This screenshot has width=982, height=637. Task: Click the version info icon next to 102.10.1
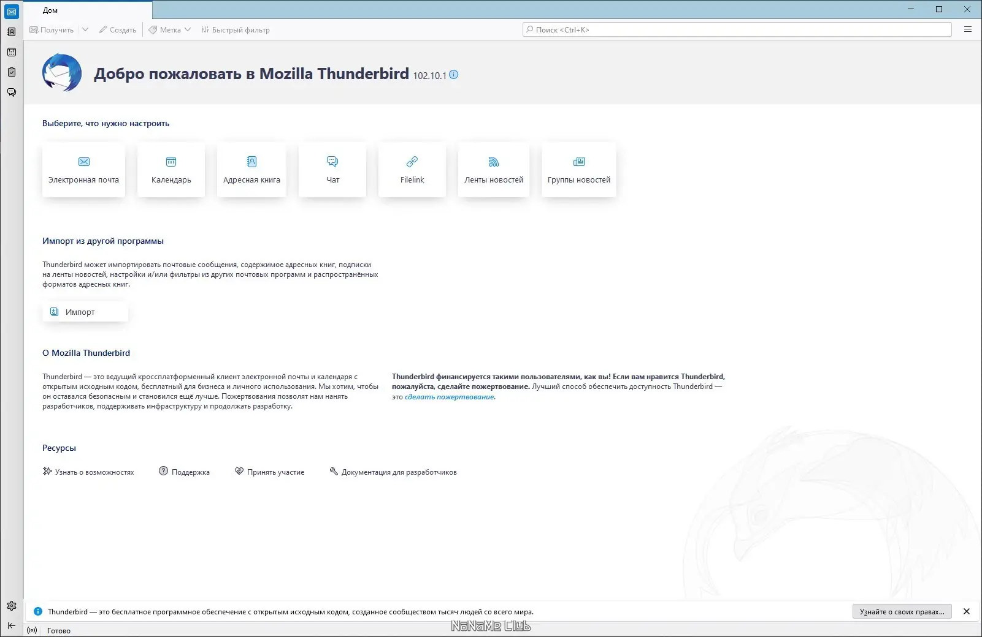454,75
